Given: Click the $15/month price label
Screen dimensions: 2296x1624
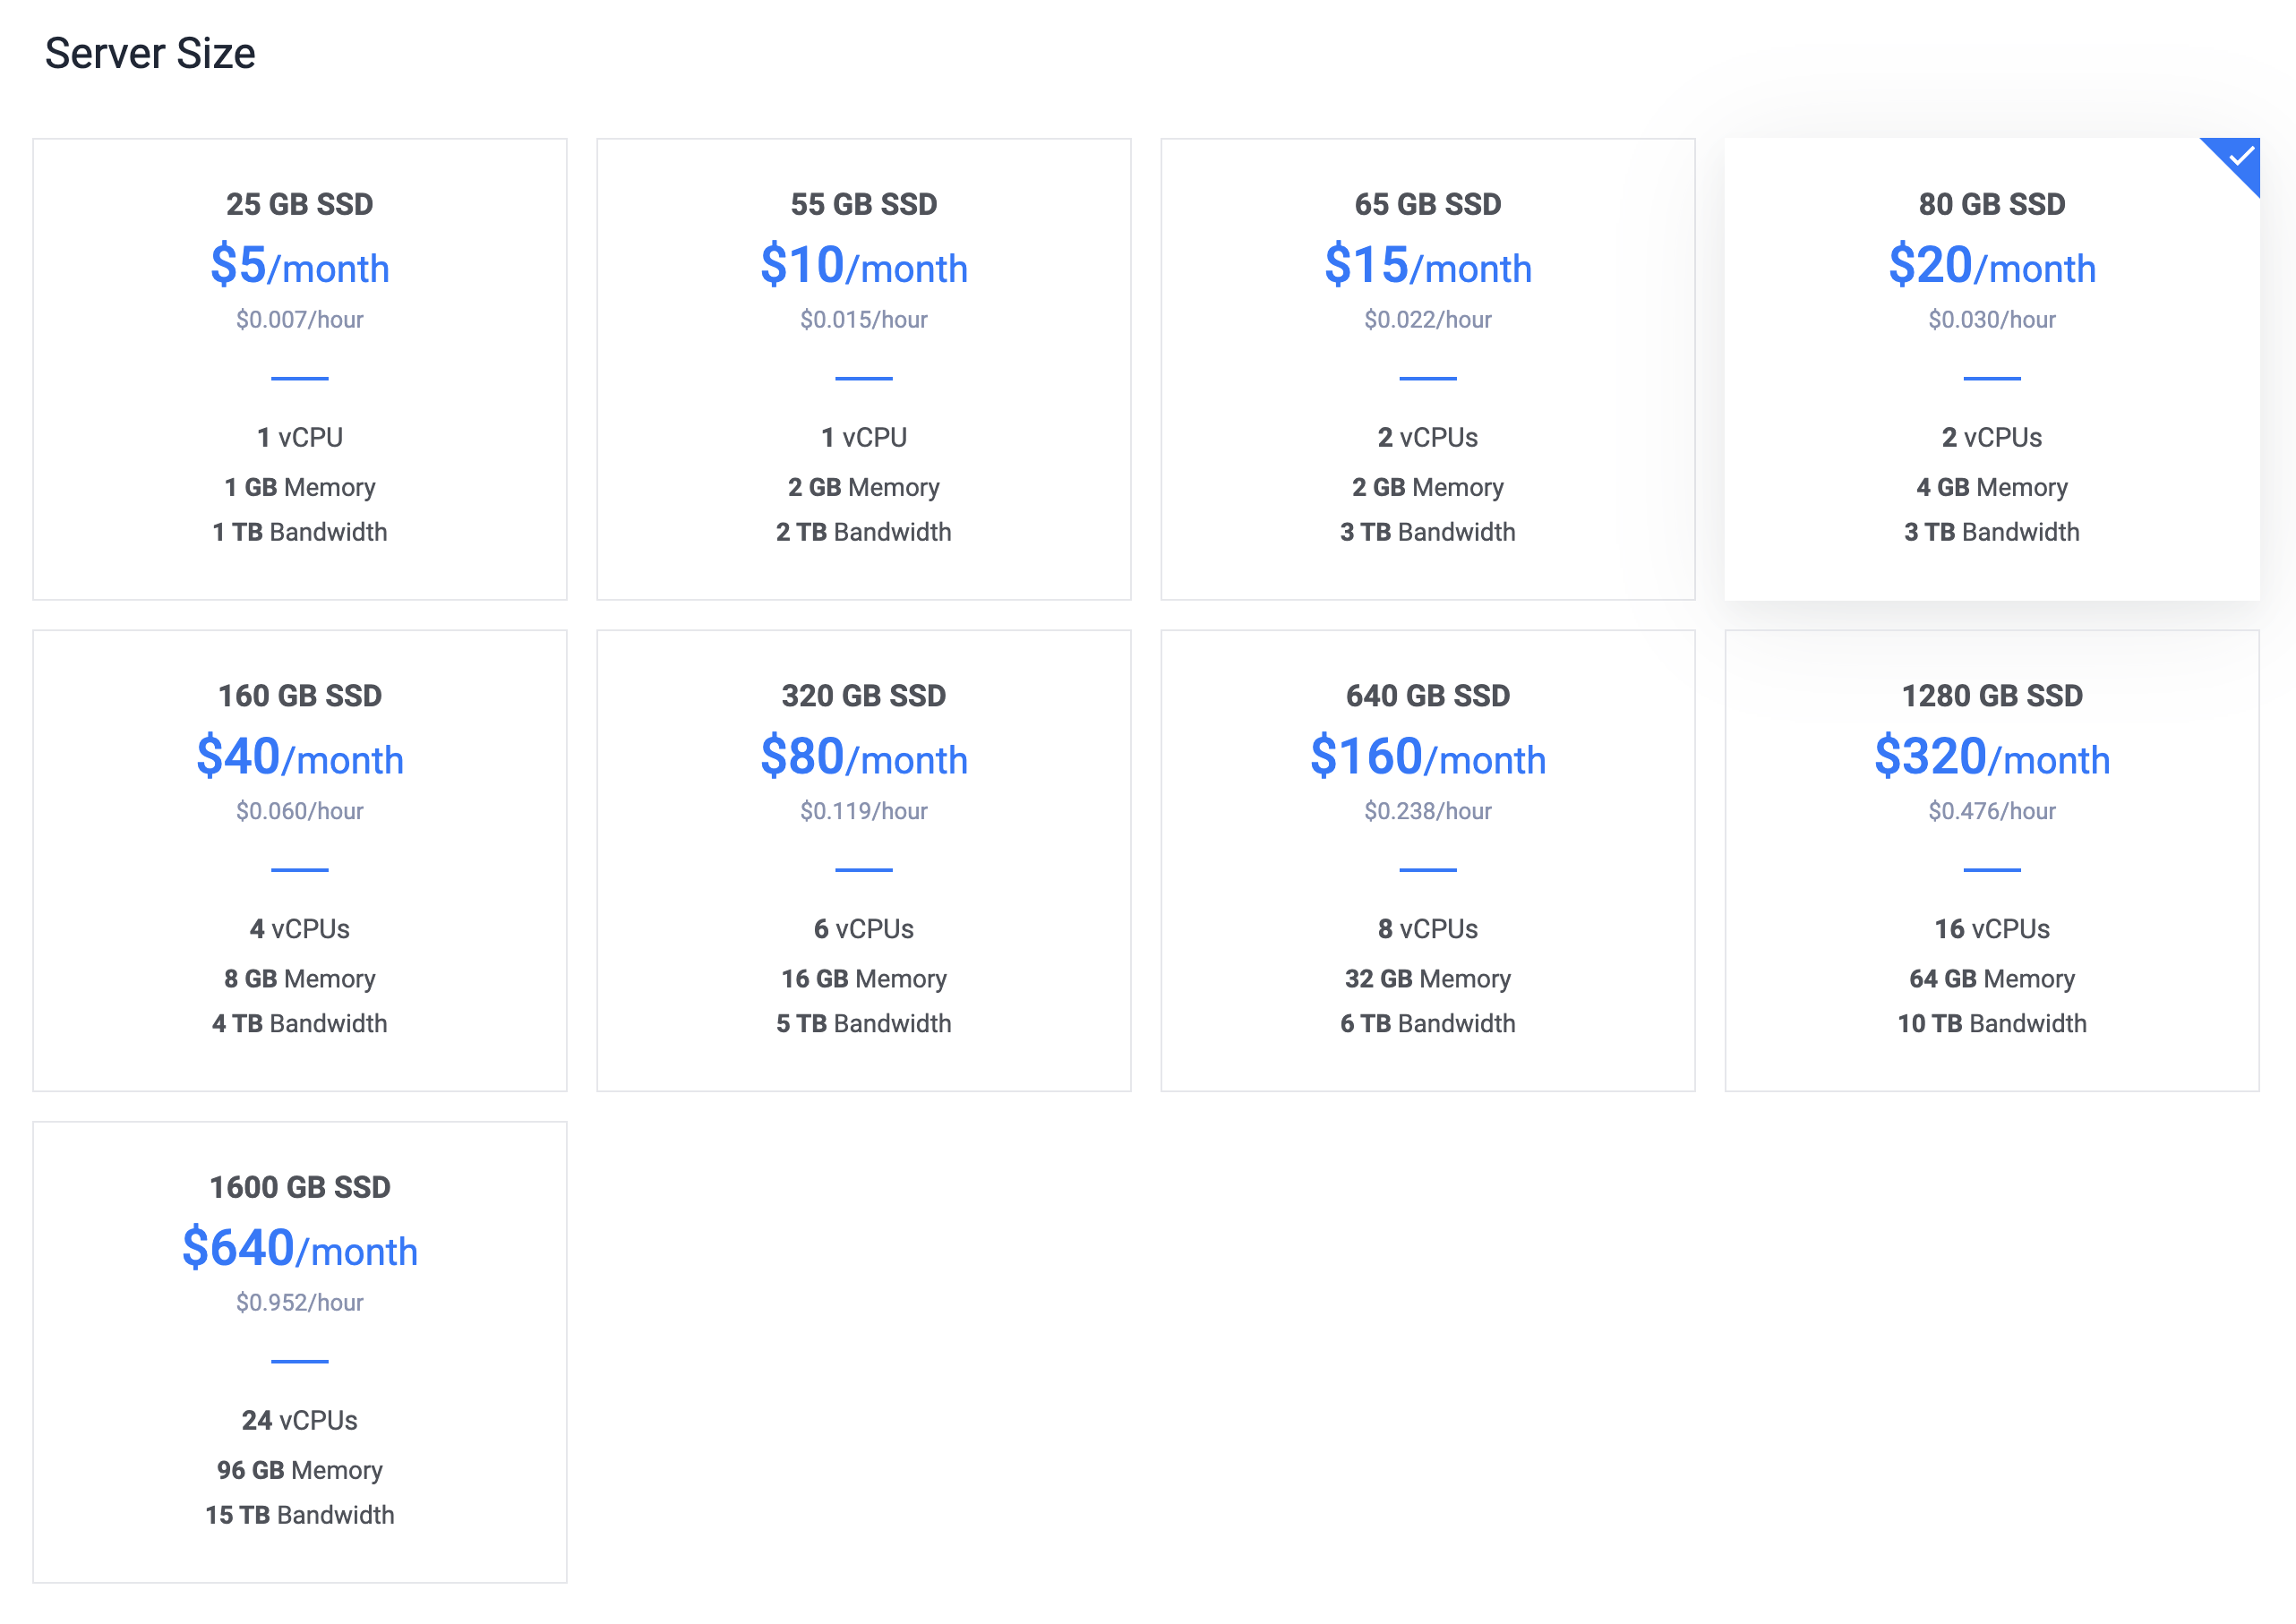Looking at the screenshot, I should (1427, 266).
